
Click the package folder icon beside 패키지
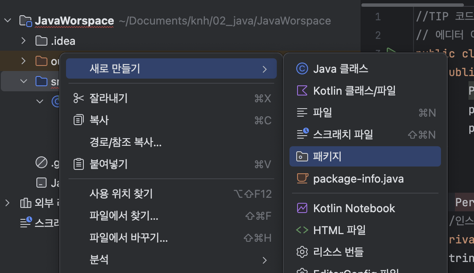click(x=302, y=156)
